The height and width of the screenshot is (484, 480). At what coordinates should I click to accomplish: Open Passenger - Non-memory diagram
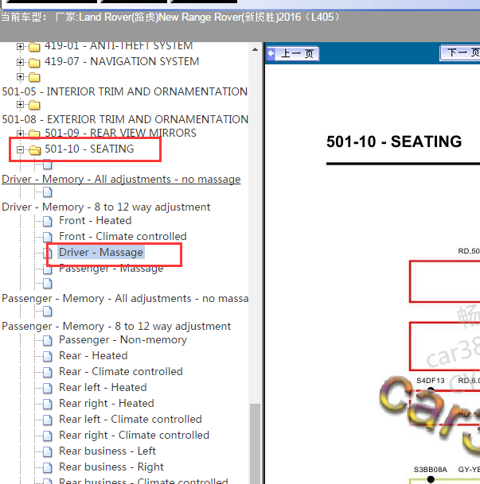point(123,340)
